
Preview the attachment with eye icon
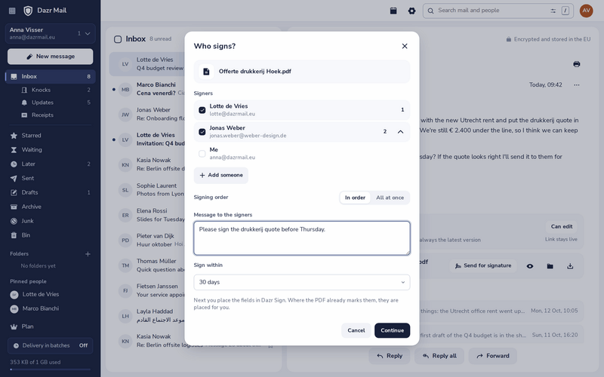530,266
